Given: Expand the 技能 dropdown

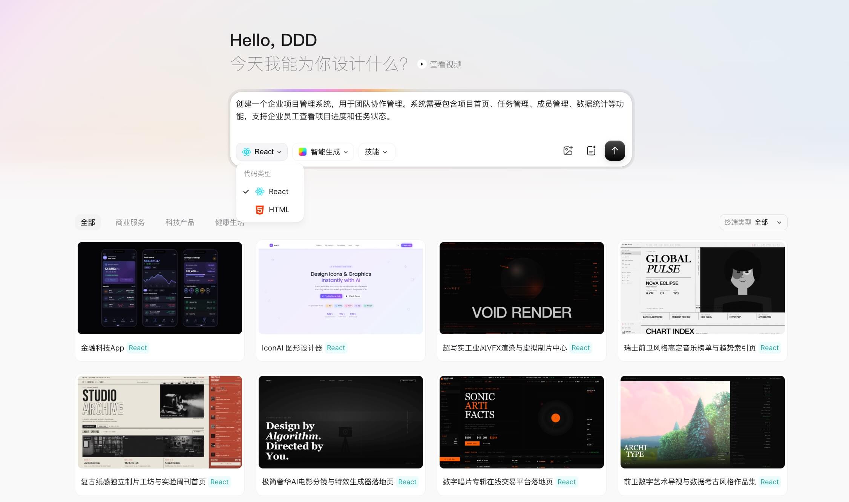Looking at the screenshot, I should [x=376, y=152].
